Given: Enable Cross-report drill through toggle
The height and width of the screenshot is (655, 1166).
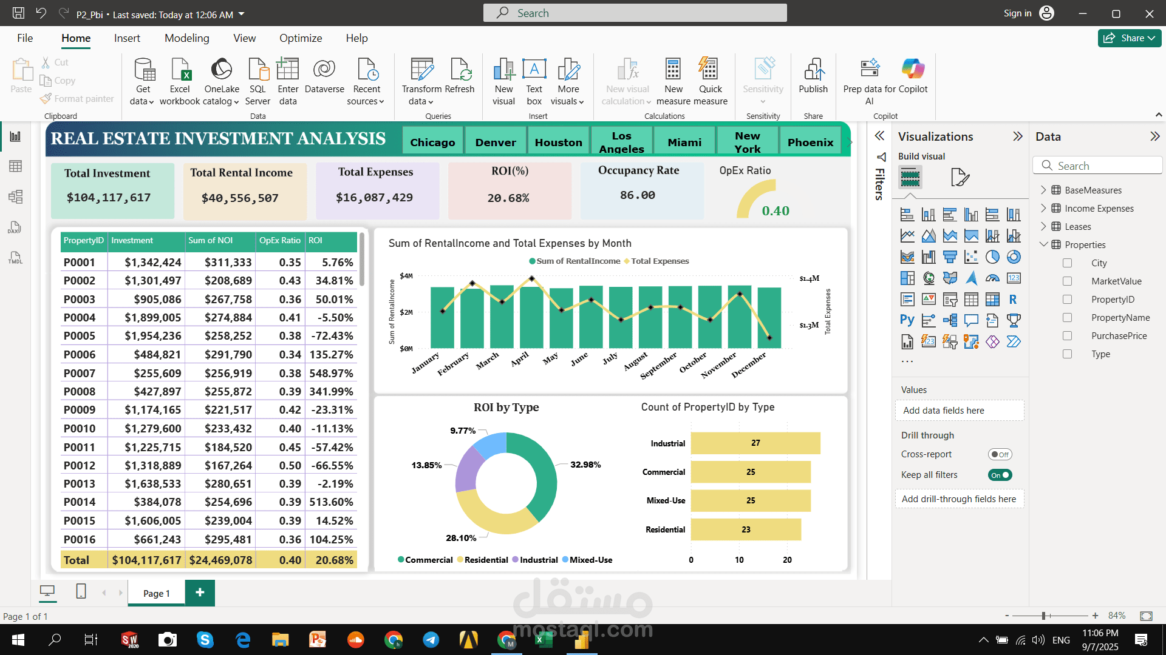Looking at the screenshot, I should [x=1000, y=454].
